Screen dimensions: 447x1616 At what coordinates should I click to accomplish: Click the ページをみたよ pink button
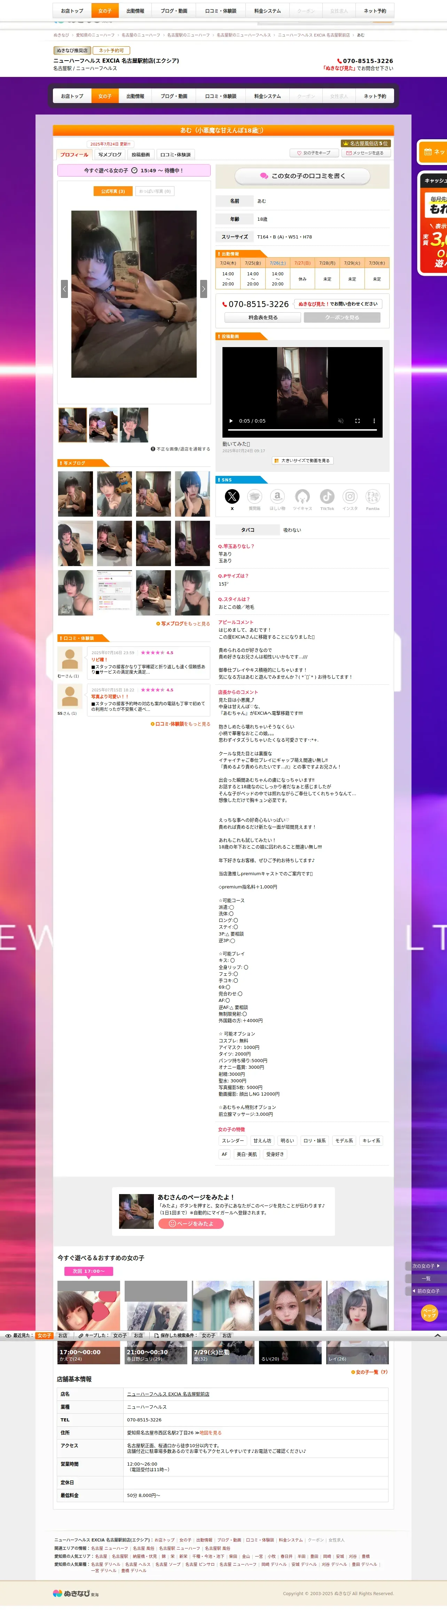click(x=191, y=1223)
